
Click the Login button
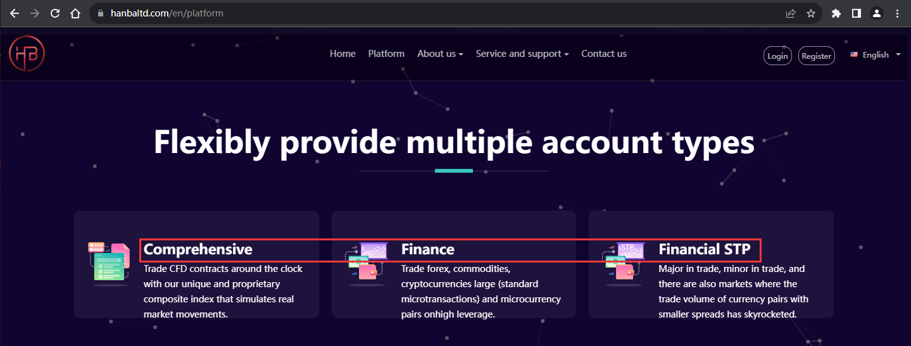777,56
